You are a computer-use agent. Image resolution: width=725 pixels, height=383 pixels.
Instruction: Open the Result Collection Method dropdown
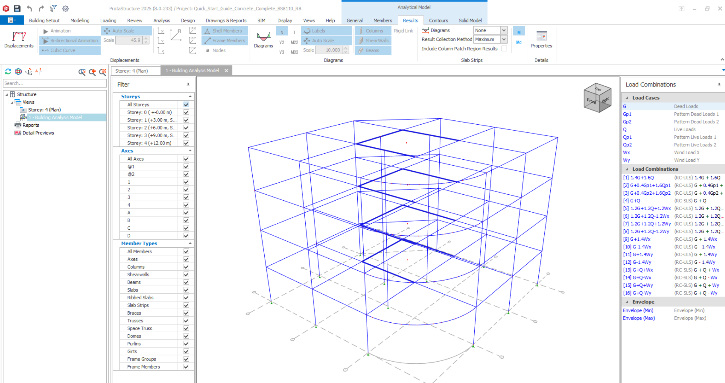[x=504, y=39]
